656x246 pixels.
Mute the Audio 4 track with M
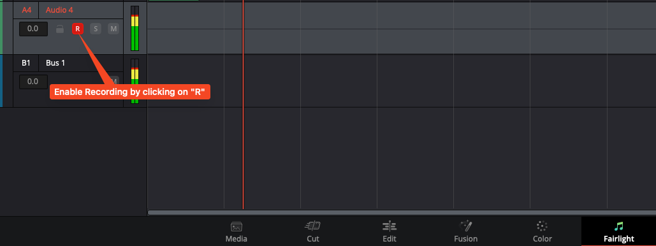click(x=113, y=29)
